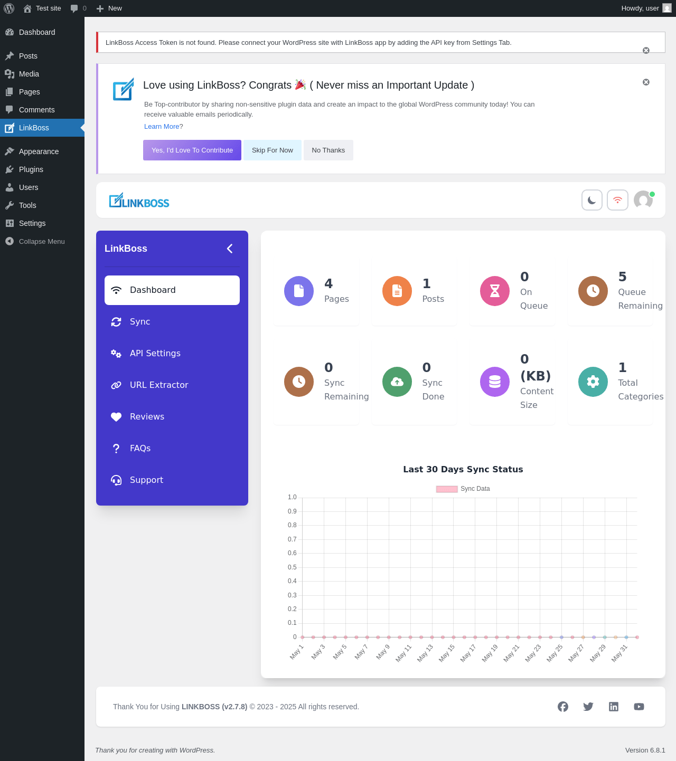Click Skip For Now button
This screenshot has width=676, height=761.
273,150
